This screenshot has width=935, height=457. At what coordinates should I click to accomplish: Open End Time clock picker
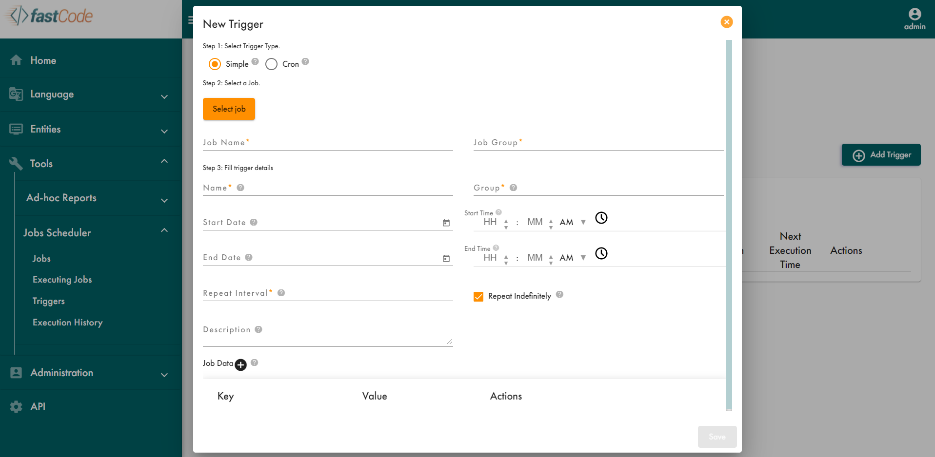point(601,253)
